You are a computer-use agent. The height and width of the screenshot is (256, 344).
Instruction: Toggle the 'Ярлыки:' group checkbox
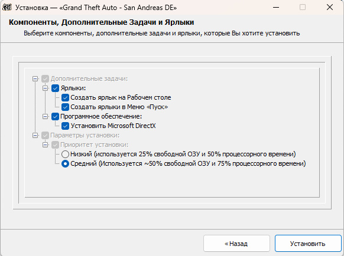coord(55,88)
